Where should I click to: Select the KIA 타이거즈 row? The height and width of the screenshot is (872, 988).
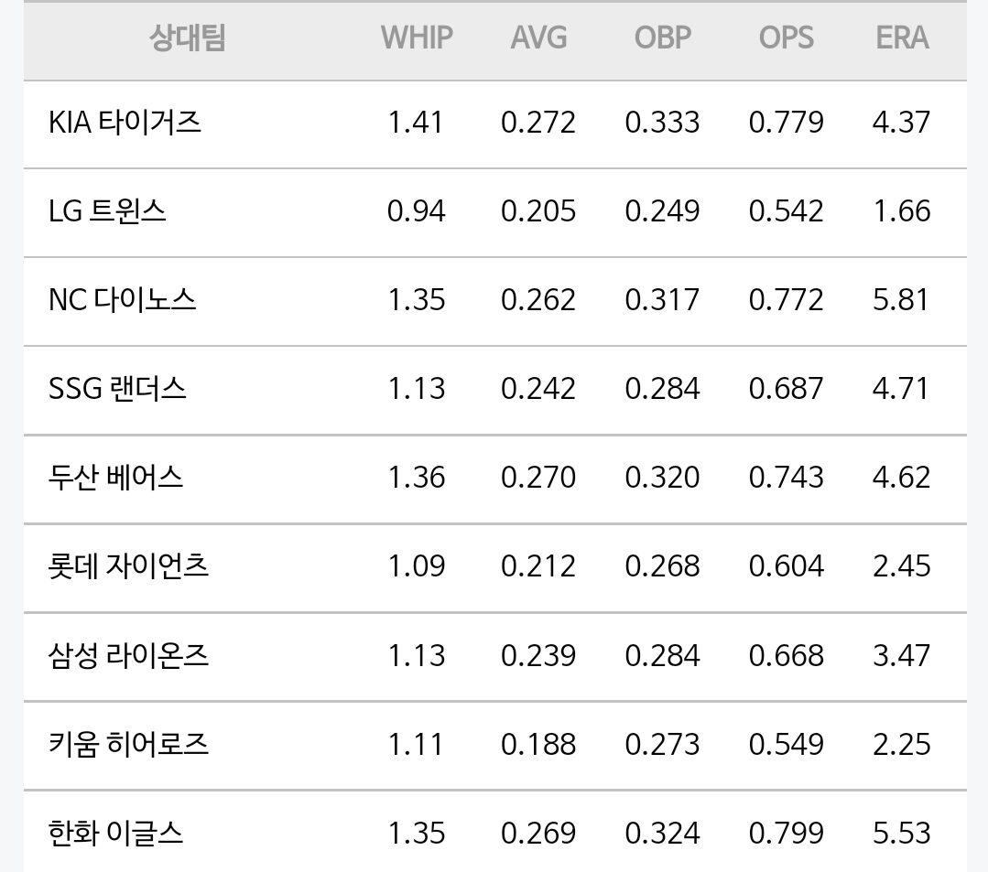125,123
